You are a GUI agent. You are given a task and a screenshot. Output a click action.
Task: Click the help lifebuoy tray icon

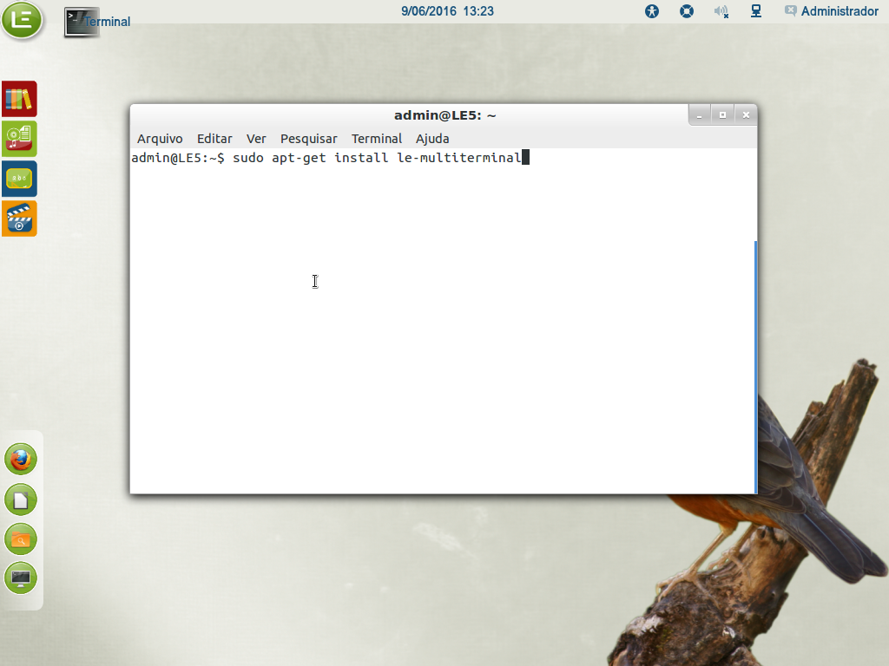tap(687, 11)
